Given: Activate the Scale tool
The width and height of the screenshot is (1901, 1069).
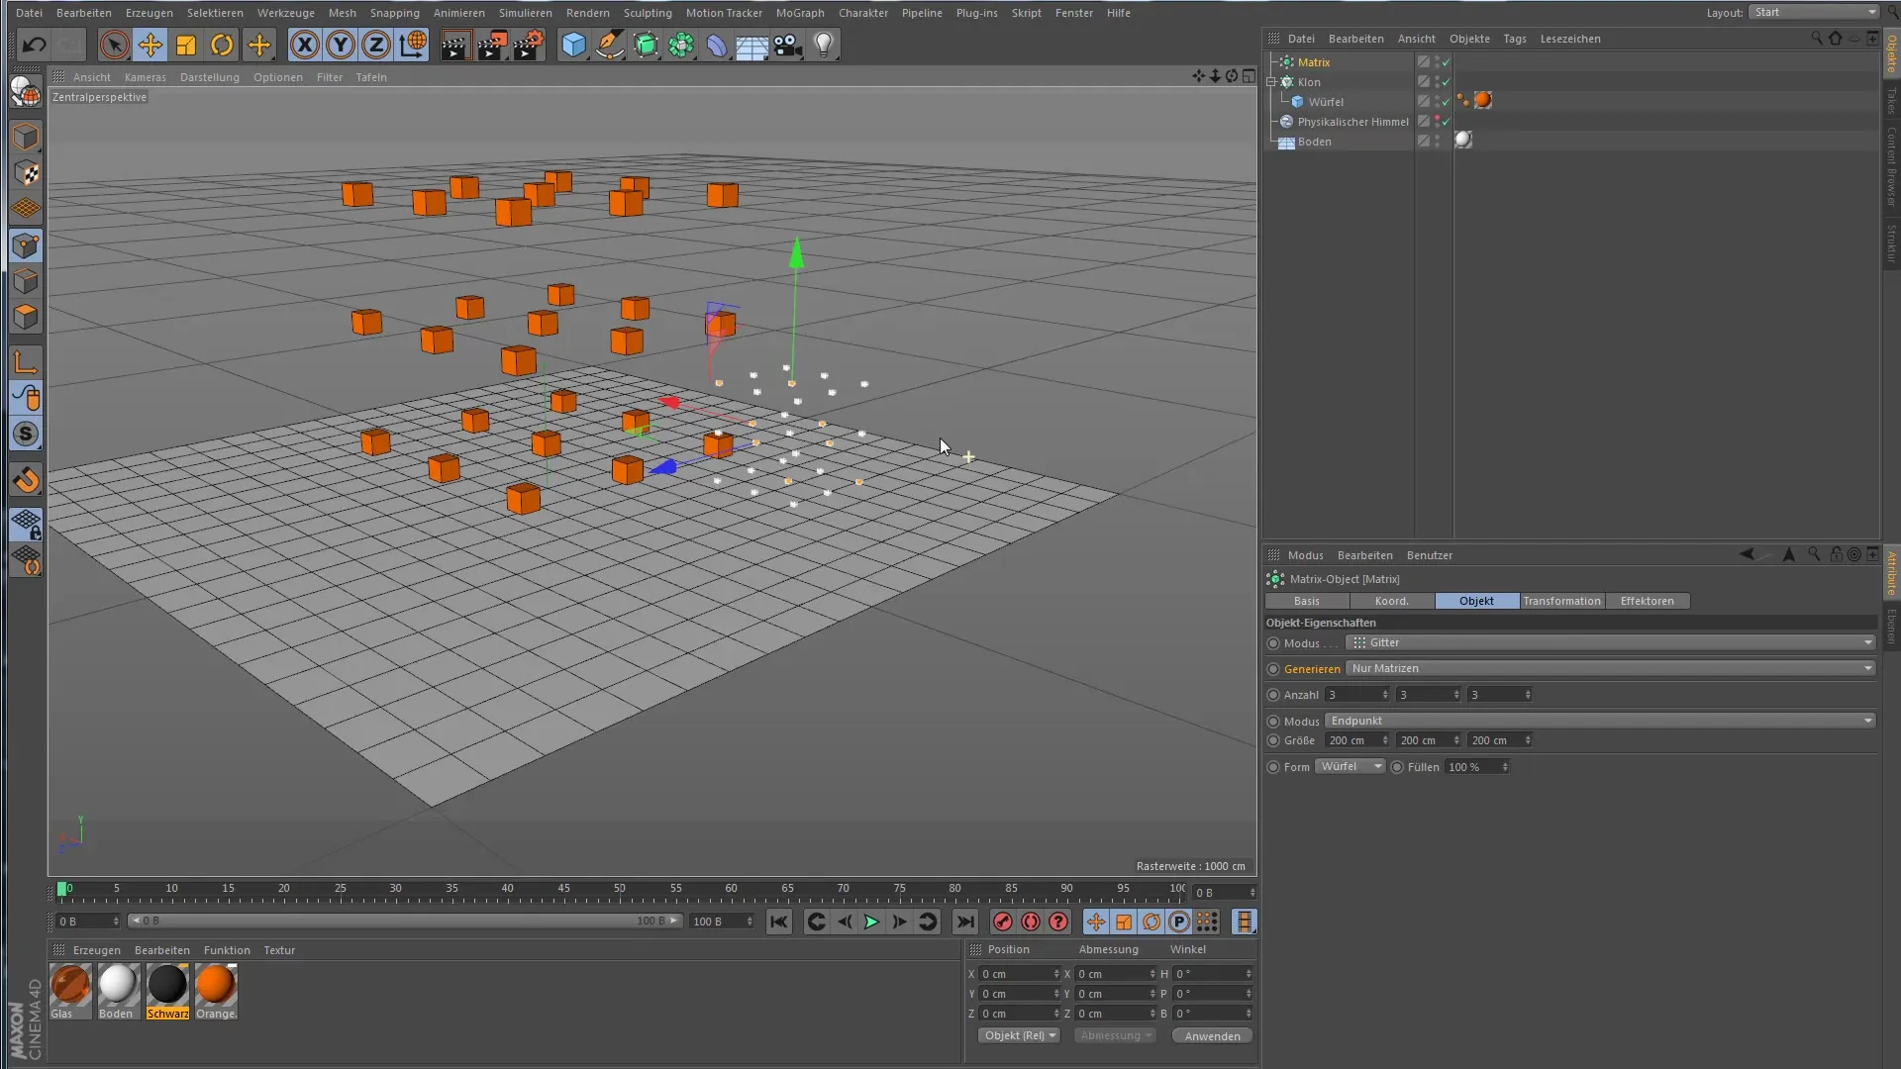Looking at the screenshot, I should point(186,45).
